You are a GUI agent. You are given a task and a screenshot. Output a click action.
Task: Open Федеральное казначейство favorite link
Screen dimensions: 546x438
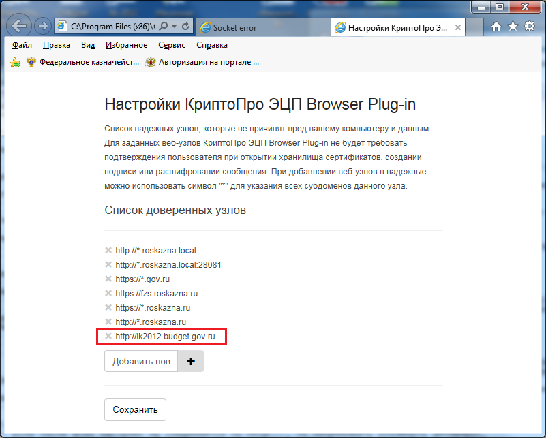tap(83, 62)
